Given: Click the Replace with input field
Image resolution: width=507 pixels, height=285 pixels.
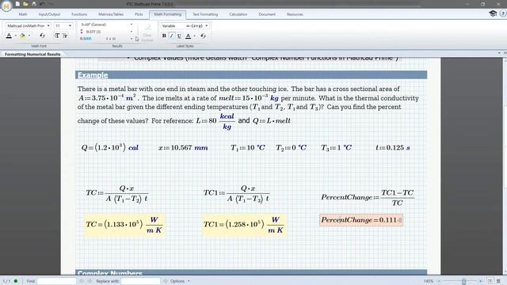Looking at the screenshot, I should (x=141, y=281).
